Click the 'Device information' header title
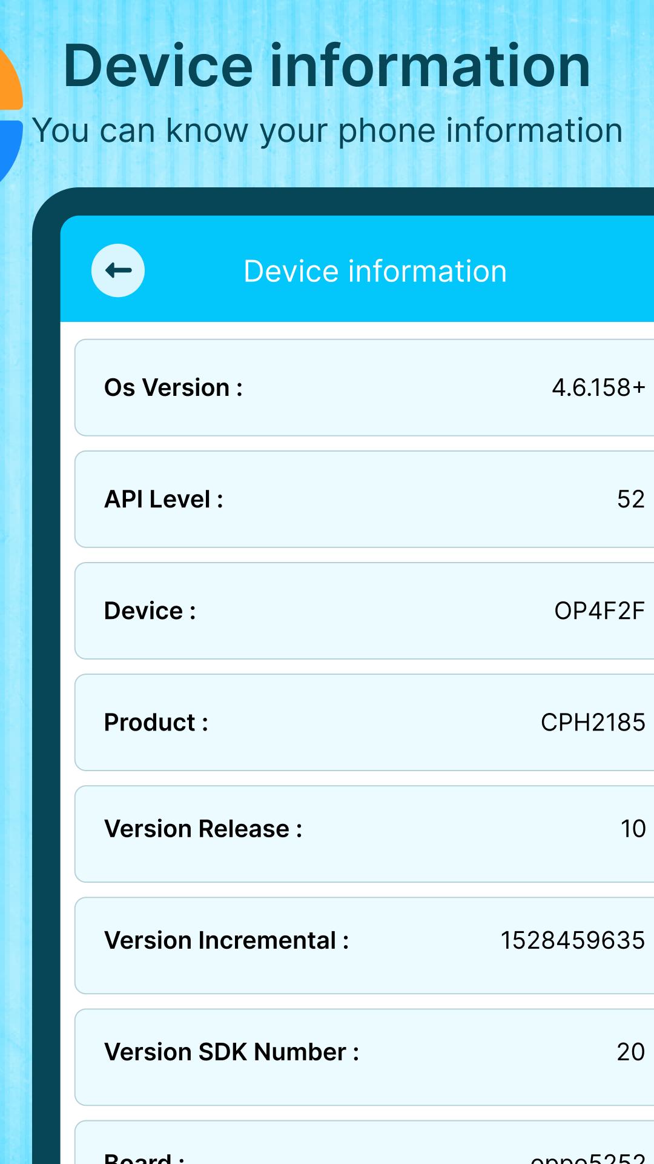The height and width of the screenshot is (1164, 654). pyautogui.click(x=375, y=271)
